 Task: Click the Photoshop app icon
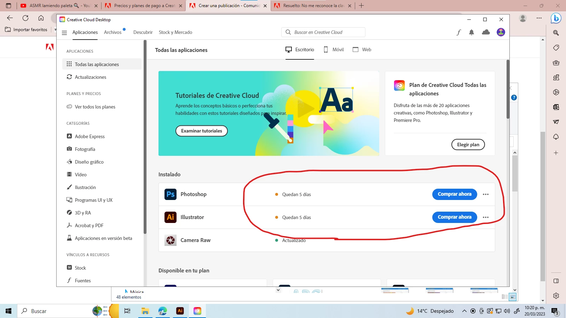pos(171,194)
